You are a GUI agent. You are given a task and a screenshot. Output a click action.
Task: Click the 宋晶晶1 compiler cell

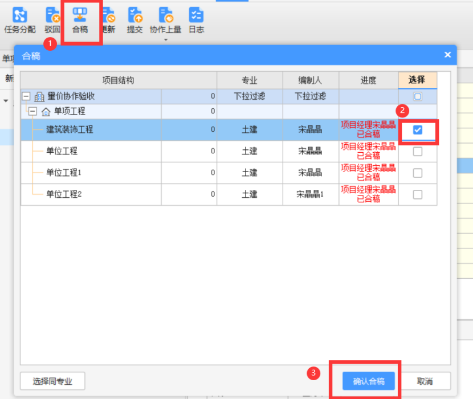[311, 194]
